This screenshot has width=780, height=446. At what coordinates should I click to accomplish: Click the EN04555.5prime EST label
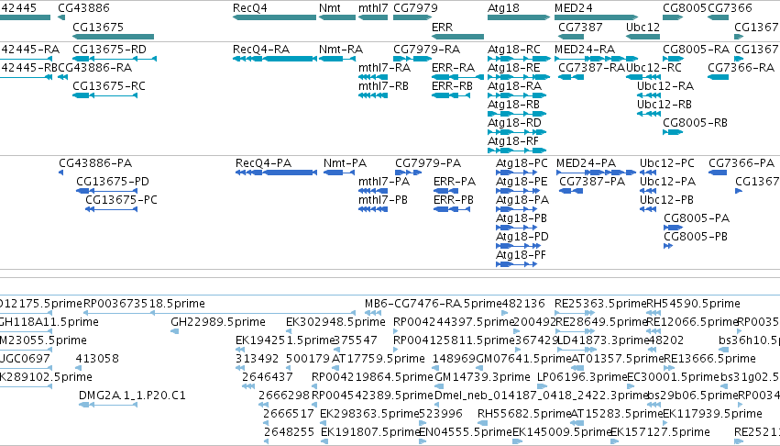click(x=466, y=432)
